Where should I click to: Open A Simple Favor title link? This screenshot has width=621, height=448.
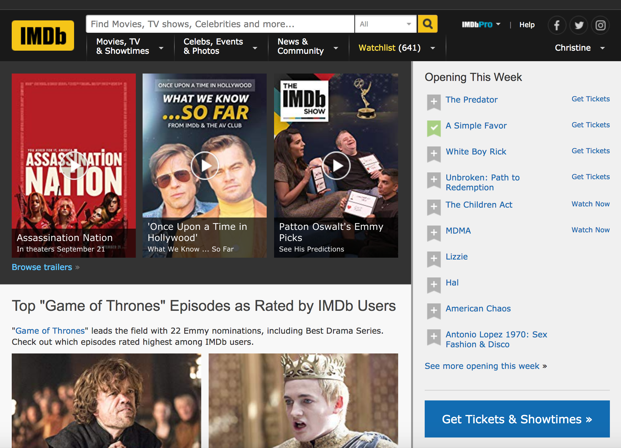476,126
